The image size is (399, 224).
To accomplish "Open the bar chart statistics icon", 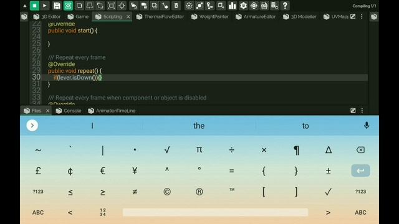I will pyautogui.click(x=232, y=6).
